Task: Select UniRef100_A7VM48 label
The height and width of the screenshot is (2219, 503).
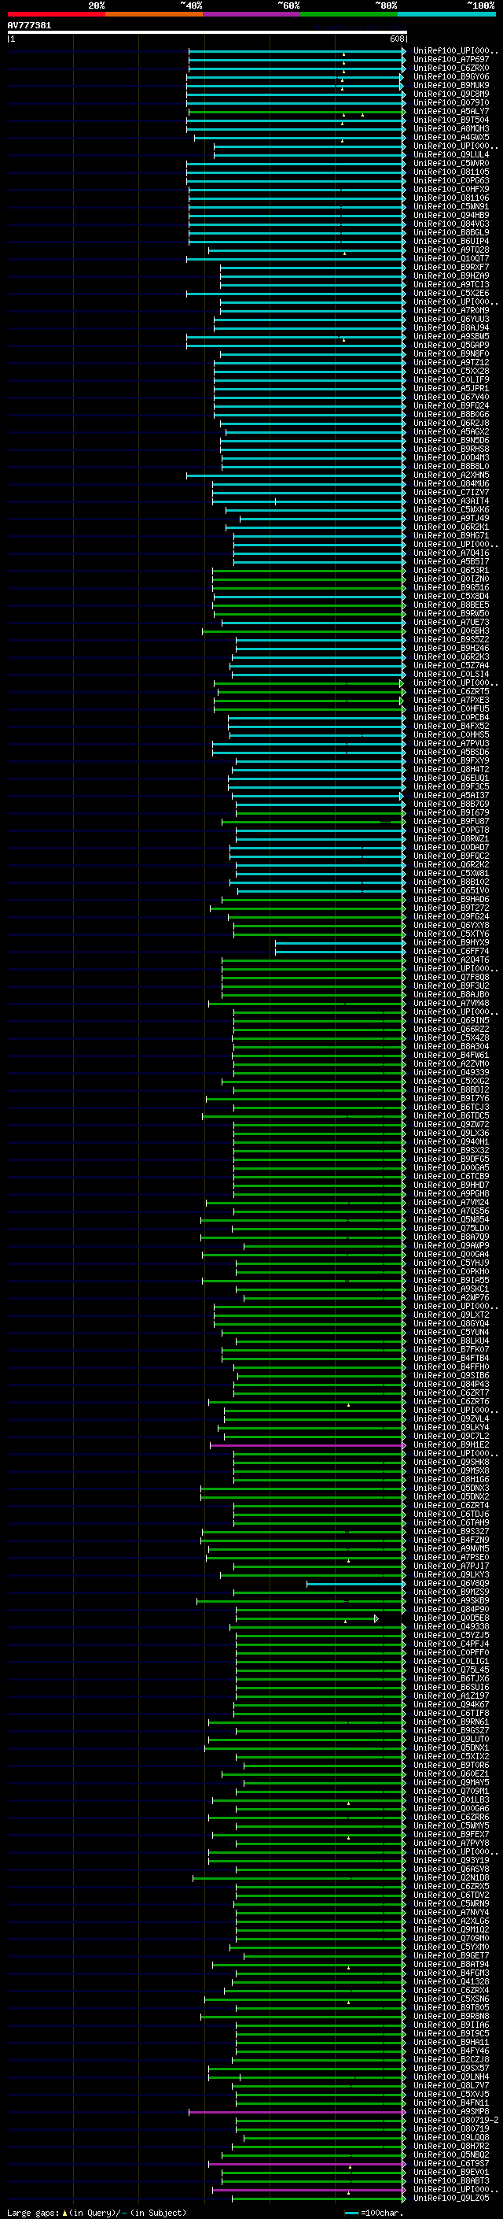Action: tap(451, 1003)
